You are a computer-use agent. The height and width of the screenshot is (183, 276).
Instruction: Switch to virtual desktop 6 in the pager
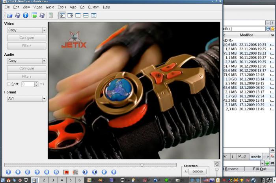[79, 180]
